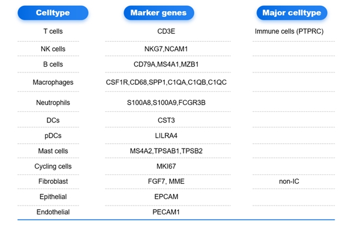Image resolution: width=353 pixels, height=225 pixels.
Task: Select the Endothelial celltype entry
Action: coord(53,212)
